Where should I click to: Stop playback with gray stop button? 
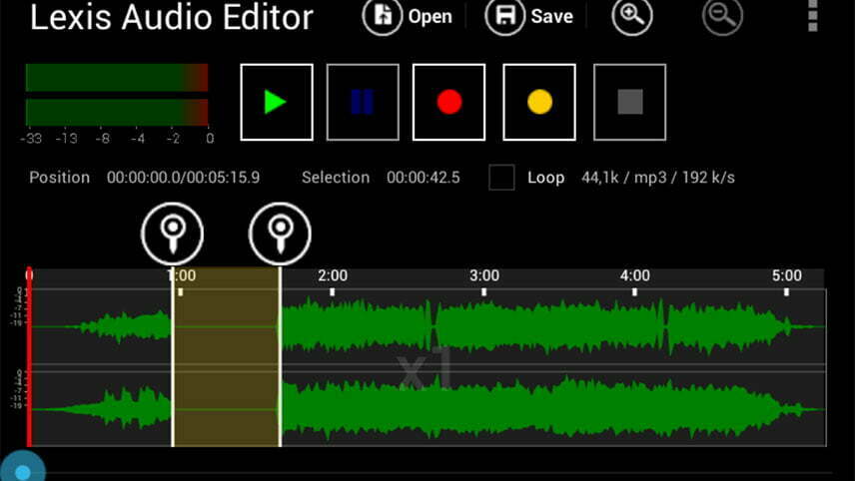tap(630, 102)
